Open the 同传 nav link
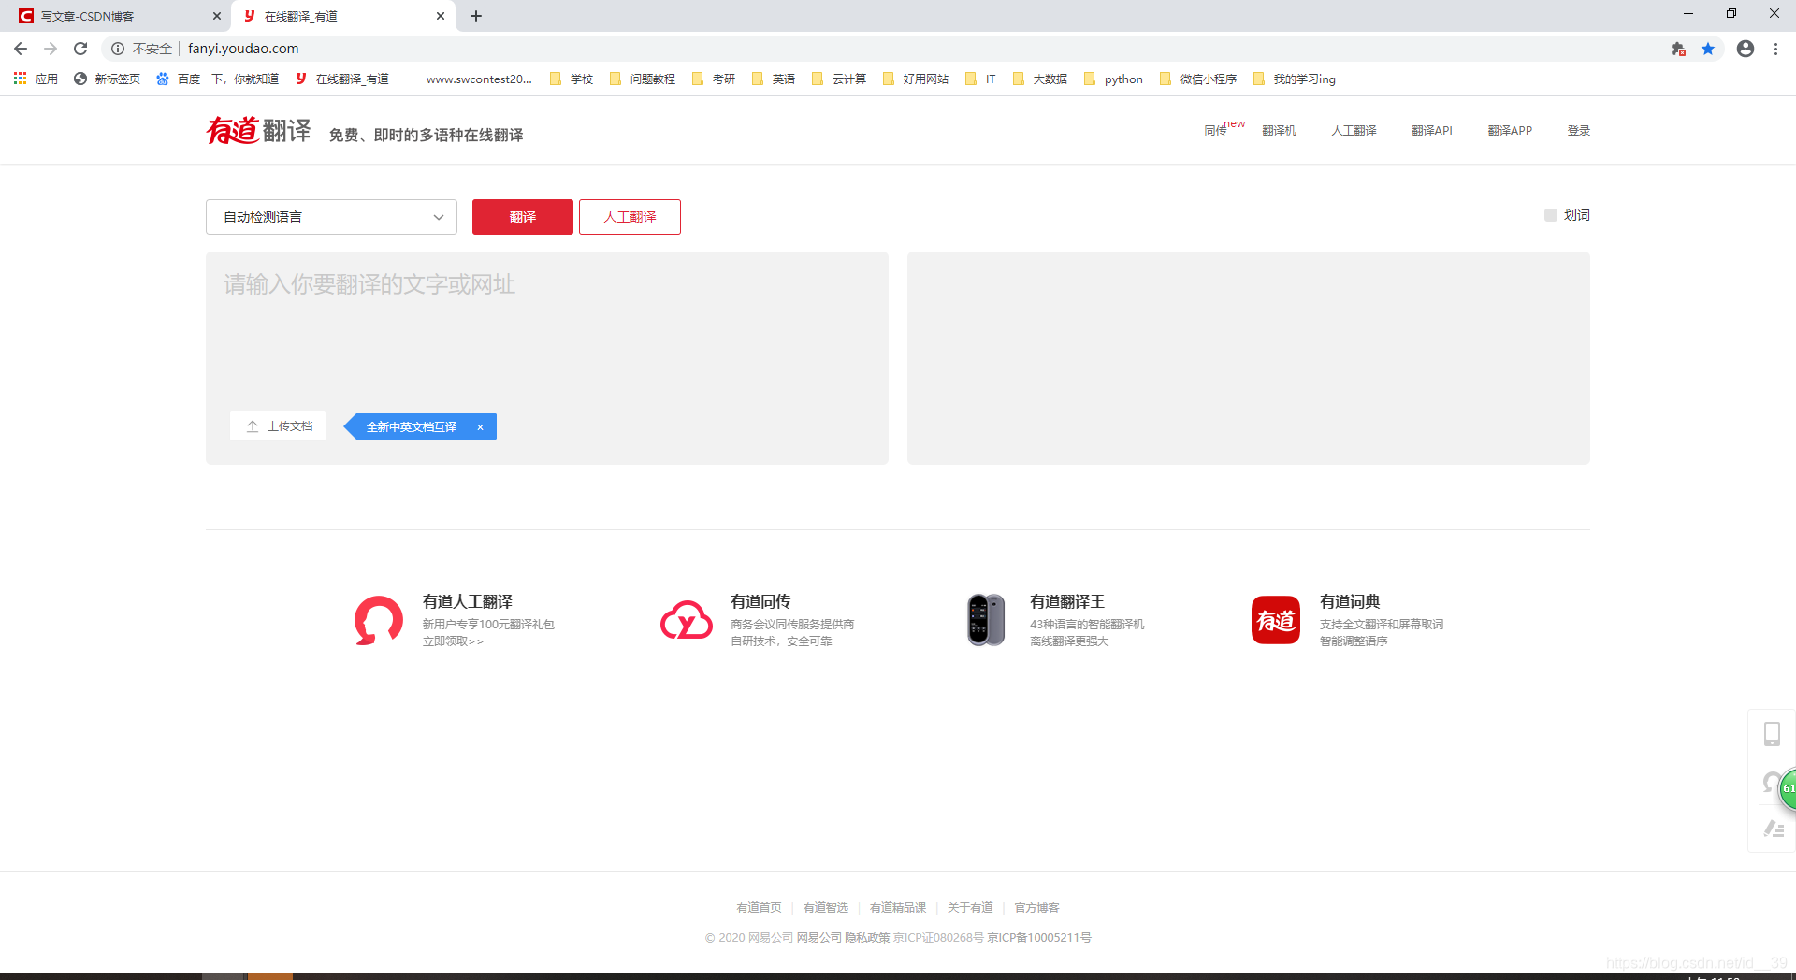 (x=1215, y=131)
